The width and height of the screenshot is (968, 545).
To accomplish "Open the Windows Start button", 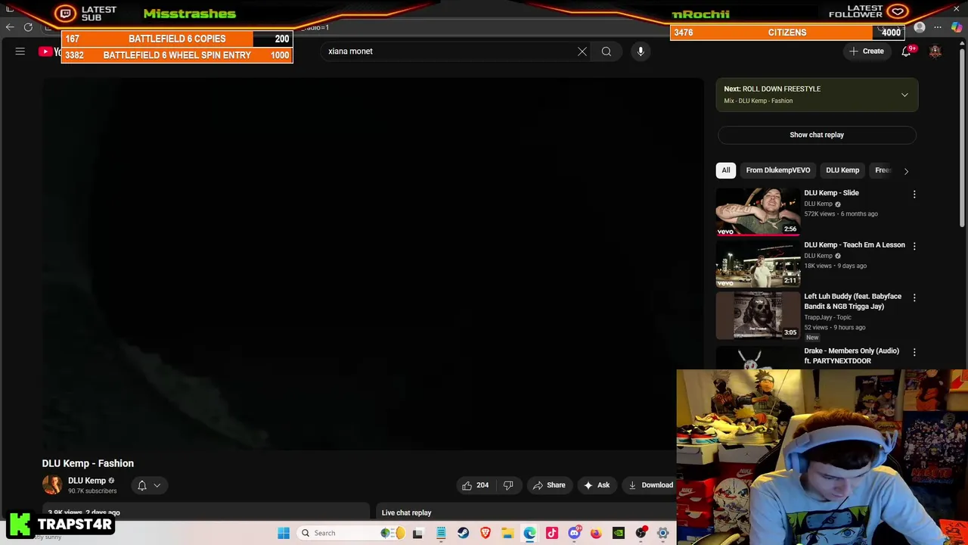I will tap(284, 533).
